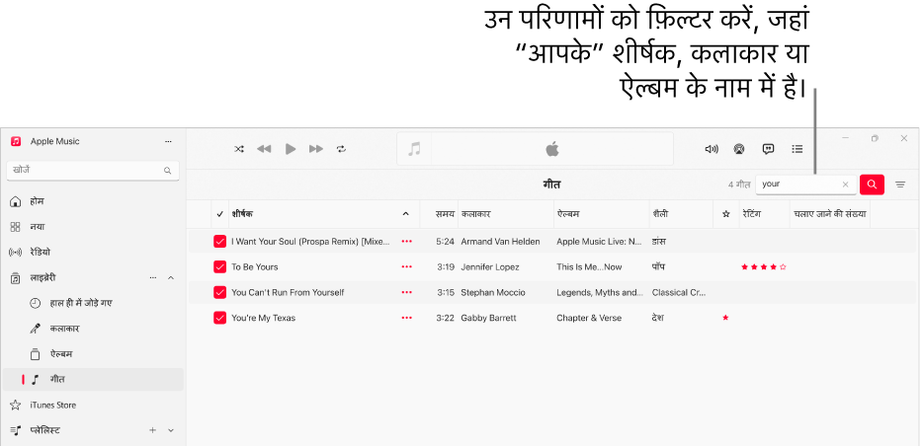Open more options for To Be Yours
This screenshot has width=923, height=446.
pos(406,266)
